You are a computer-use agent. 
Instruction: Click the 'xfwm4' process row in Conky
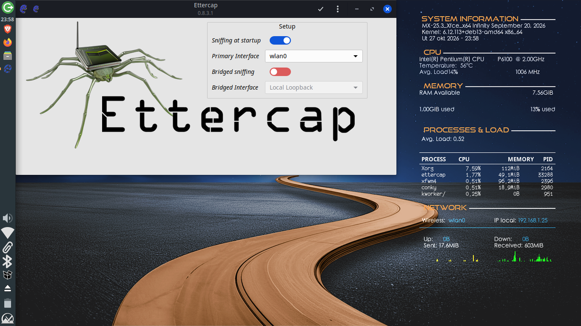point(487,181)
